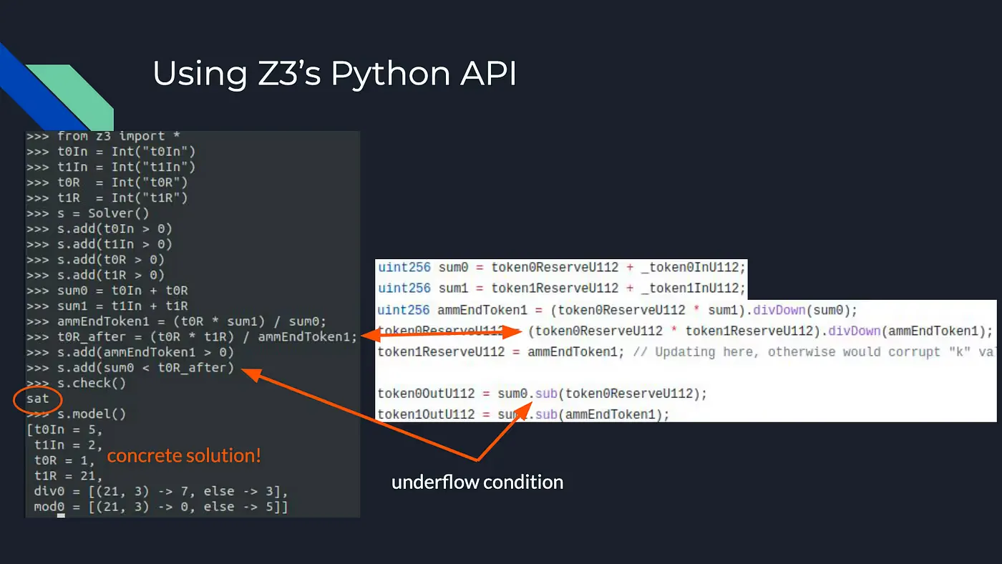Click the "token1OutU112" code line
Screen dimensions: 1002x564
[523, 414]
